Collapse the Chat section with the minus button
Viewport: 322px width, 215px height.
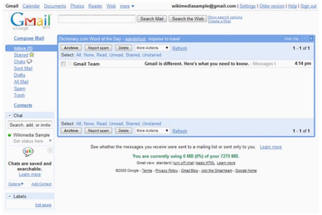click(x=10, y=116)
